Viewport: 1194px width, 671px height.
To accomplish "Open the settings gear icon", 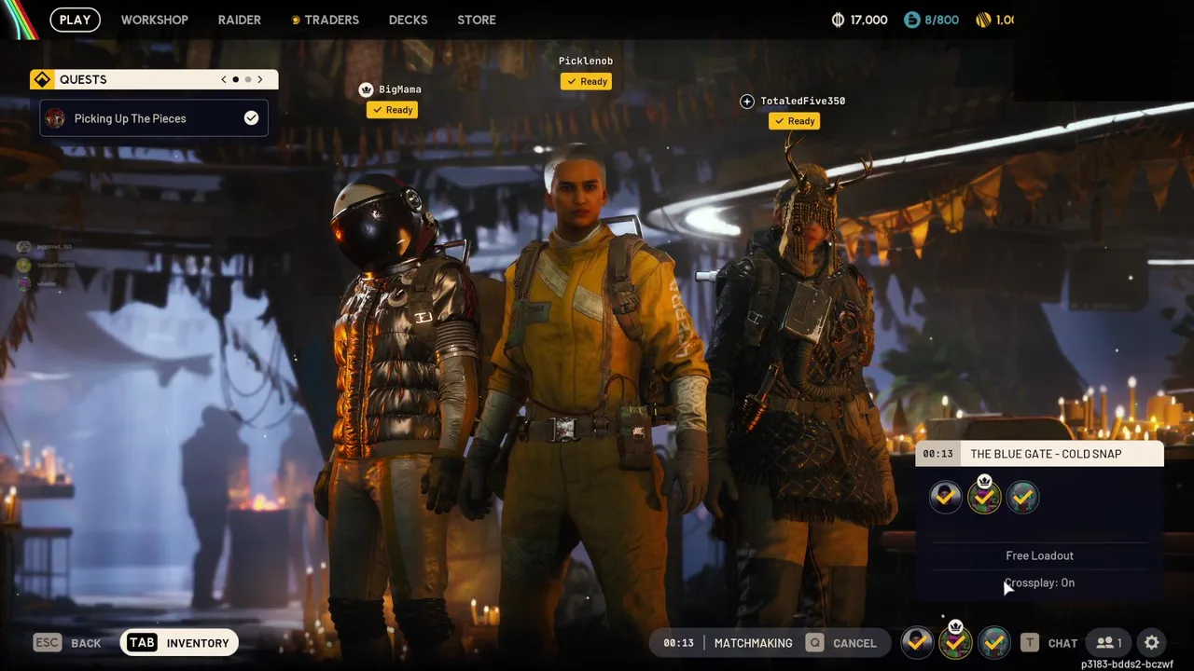I will (1152, 643).
